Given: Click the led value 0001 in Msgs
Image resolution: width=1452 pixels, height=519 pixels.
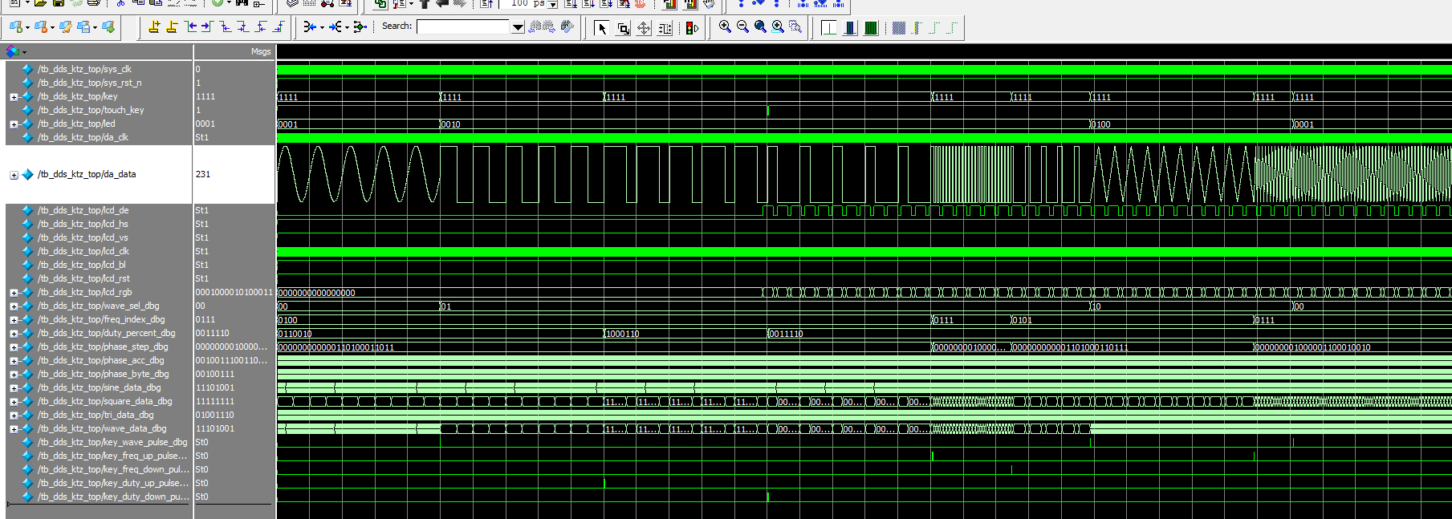Looking at the screenshot, I should (205, 124).
